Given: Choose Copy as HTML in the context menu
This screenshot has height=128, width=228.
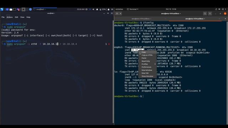Looking at the screenshot, I should tap(147, 55).
